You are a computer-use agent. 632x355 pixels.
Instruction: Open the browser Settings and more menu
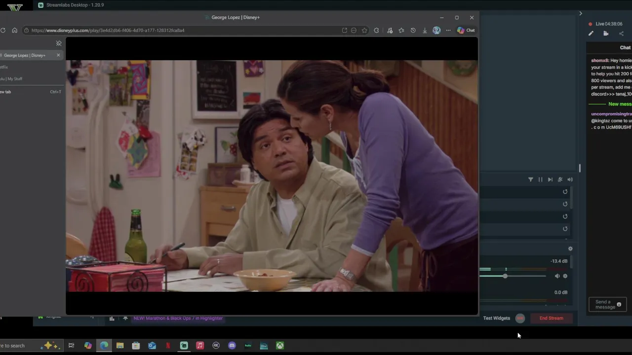448,30
